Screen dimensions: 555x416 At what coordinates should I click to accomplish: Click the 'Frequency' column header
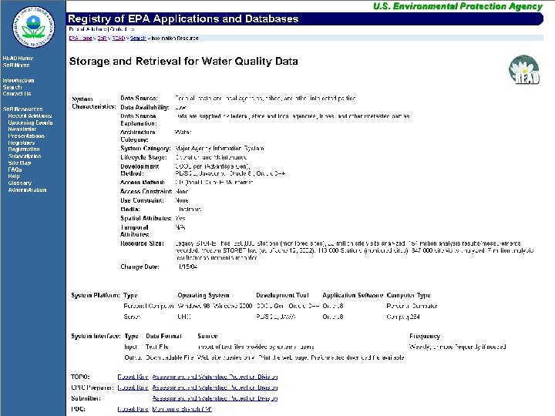coord(425,336)
